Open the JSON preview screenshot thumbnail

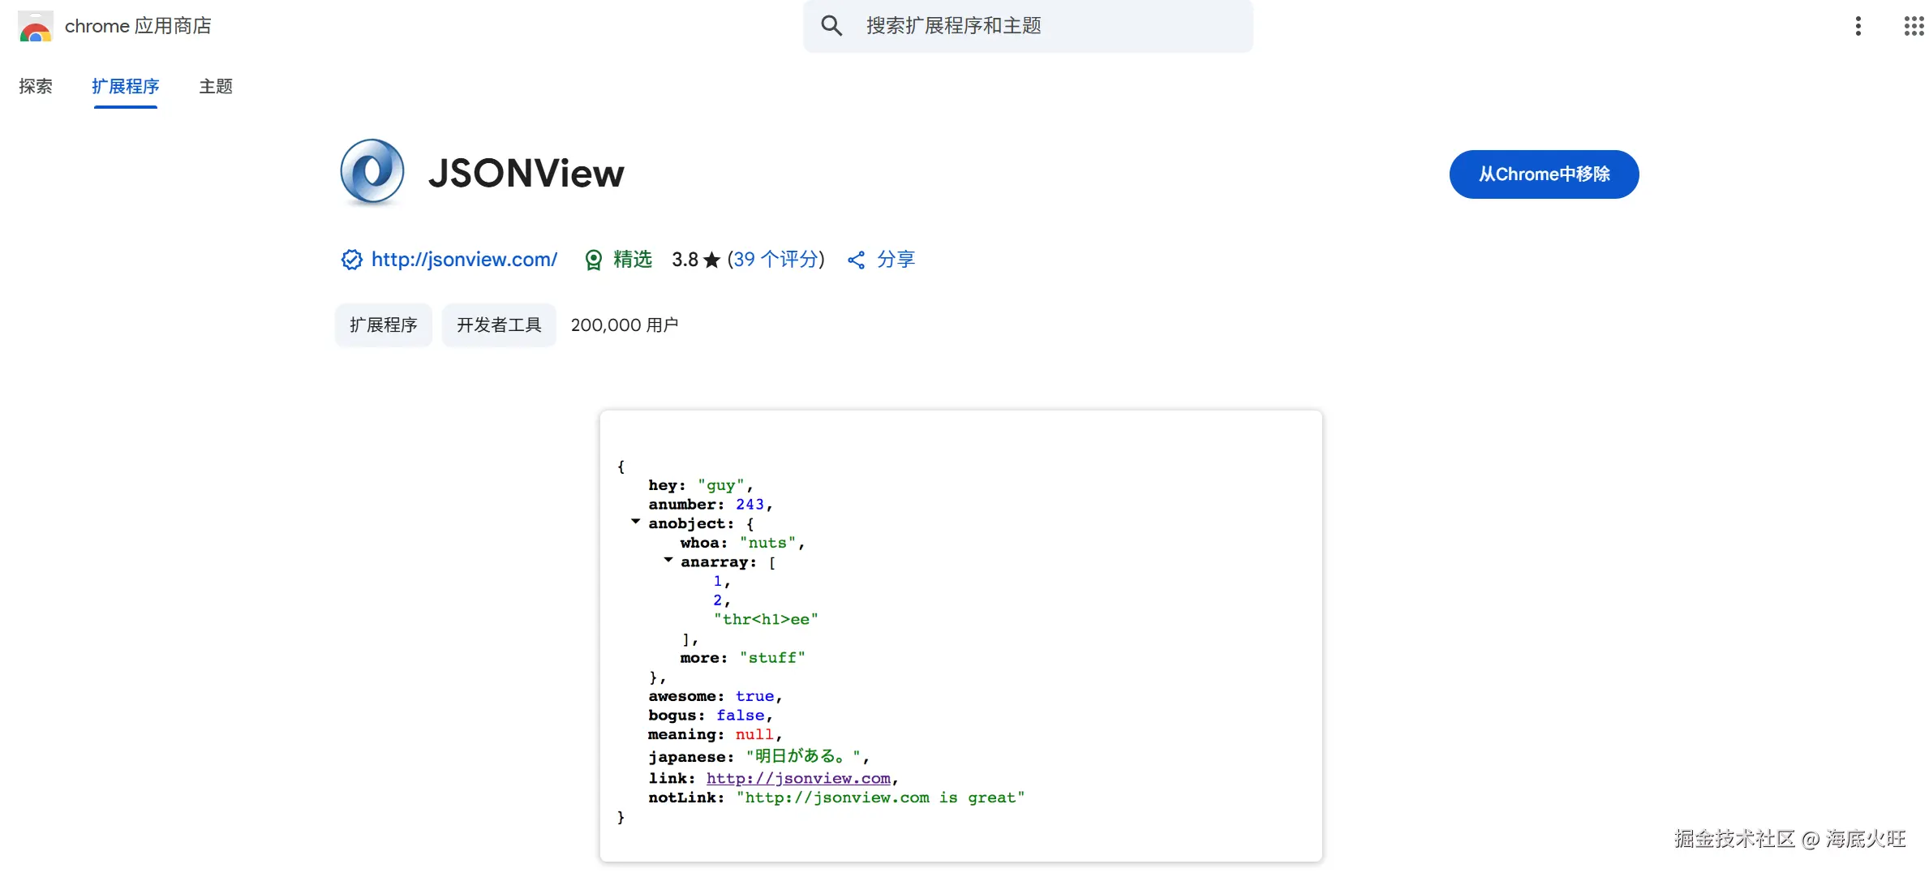coord(960,636)
